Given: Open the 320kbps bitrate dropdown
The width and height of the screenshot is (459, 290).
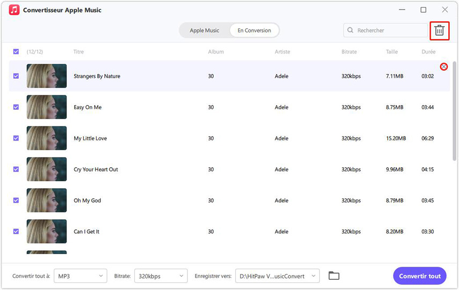Looking at the screenshot, I should (x=161, y=276).
